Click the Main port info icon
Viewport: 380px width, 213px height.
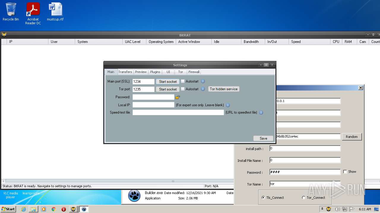tap(203, 81)
